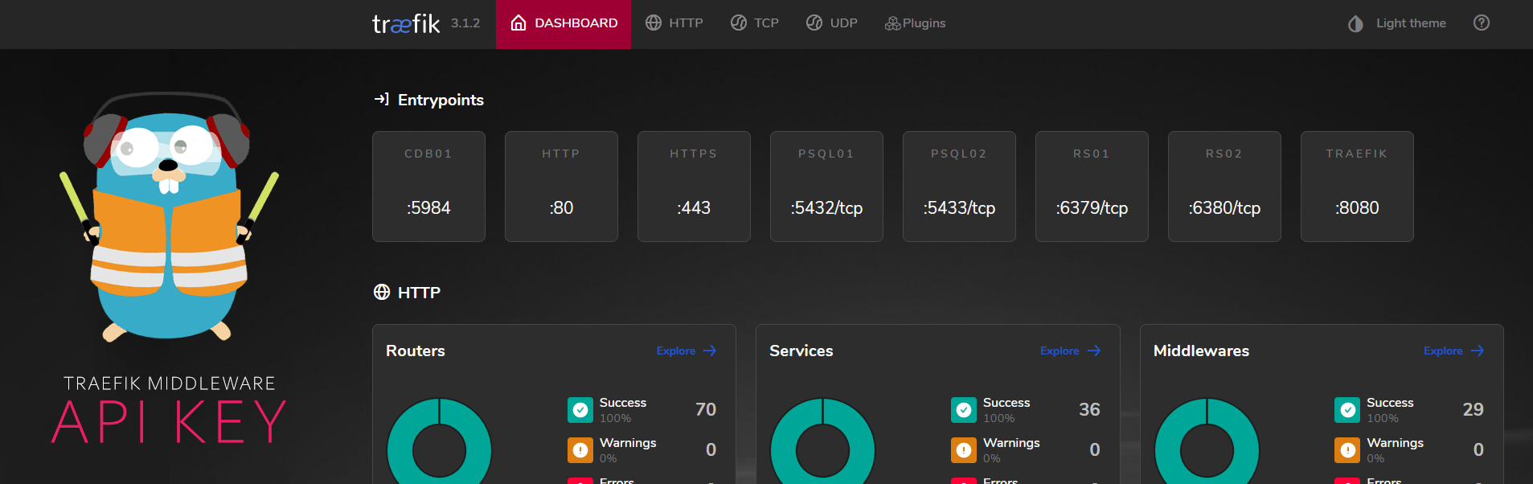
Task: Click the Services panel title
Action: 801,351
